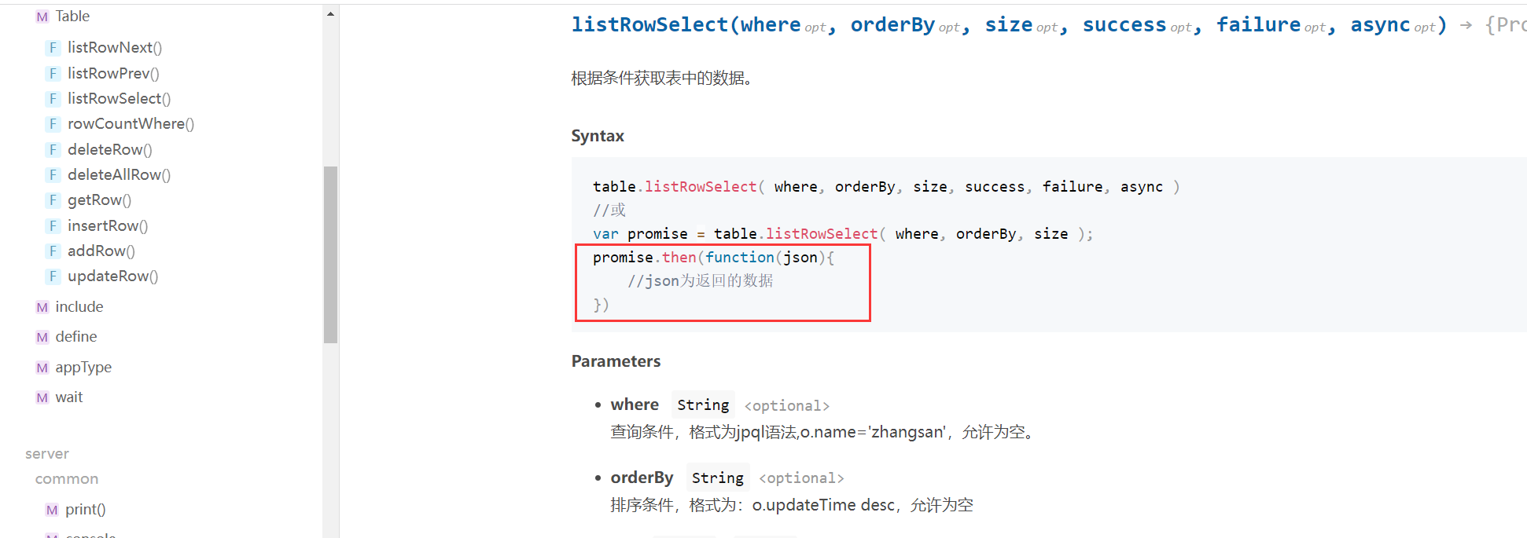This screenshot has height=538, width=1527.
Task: Click the F icon next to listRowPrev()
Action: pyautogui.click(x=53, y=74)
